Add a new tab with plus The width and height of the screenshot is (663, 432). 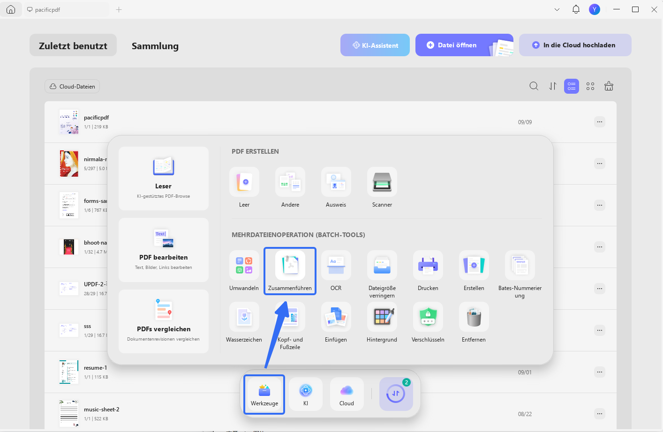(x=119, y=9)
